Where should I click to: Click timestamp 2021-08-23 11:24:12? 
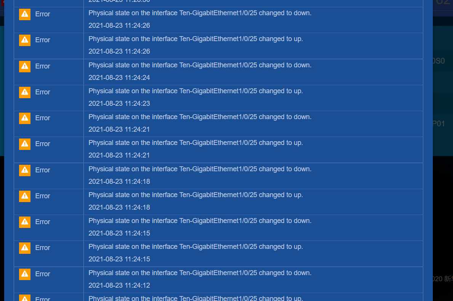(119, 285)
